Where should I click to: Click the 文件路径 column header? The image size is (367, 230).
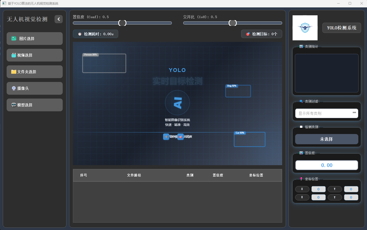pos(134,175)
